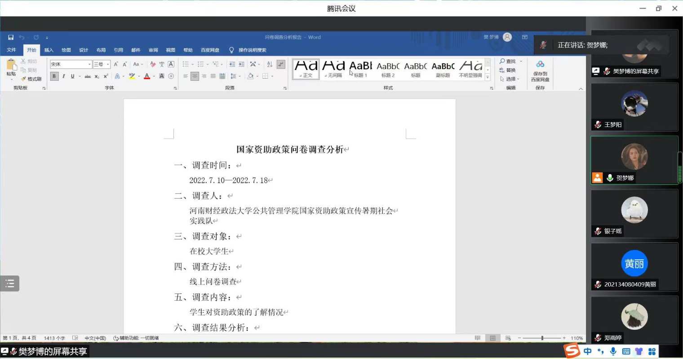
Task: Toggle Underline formatting
Action: click(x=72, y=76)
